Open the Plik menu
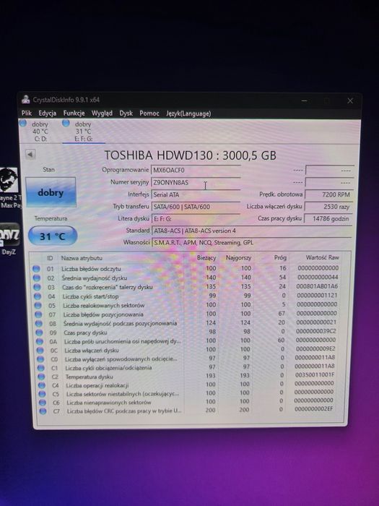 [27, 113]
